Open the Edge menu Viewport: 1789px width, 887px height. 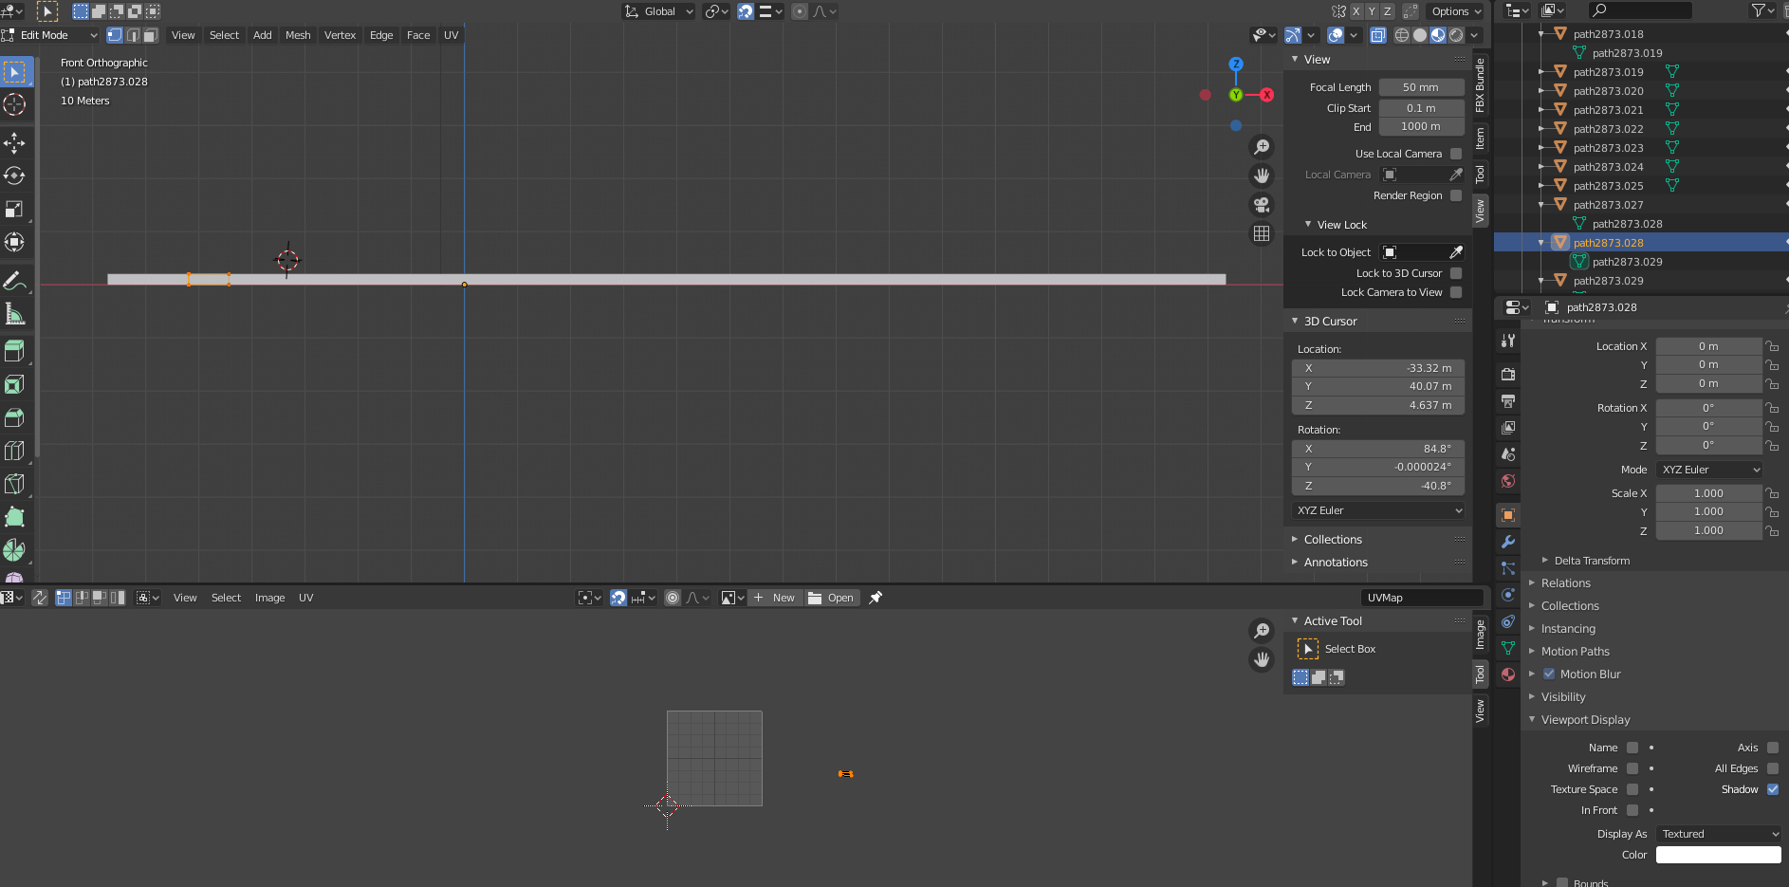pos(381,35)
